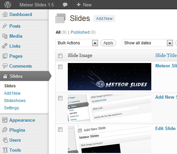The image size is (177, 154).
Task: Open the Bulk Actions dropdown
Action: [77, 43]
